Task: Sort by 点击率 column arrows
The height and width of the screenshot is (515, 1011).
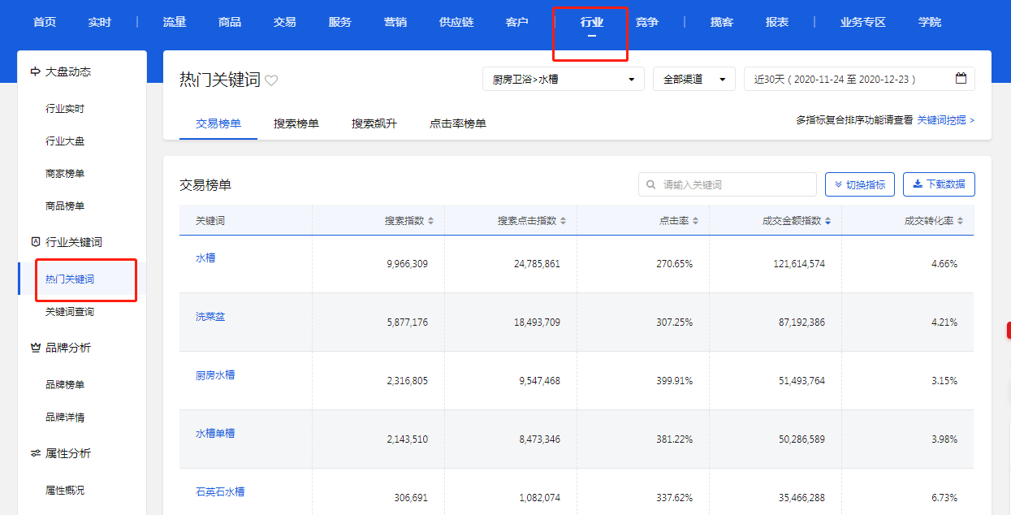Action: 695,221
